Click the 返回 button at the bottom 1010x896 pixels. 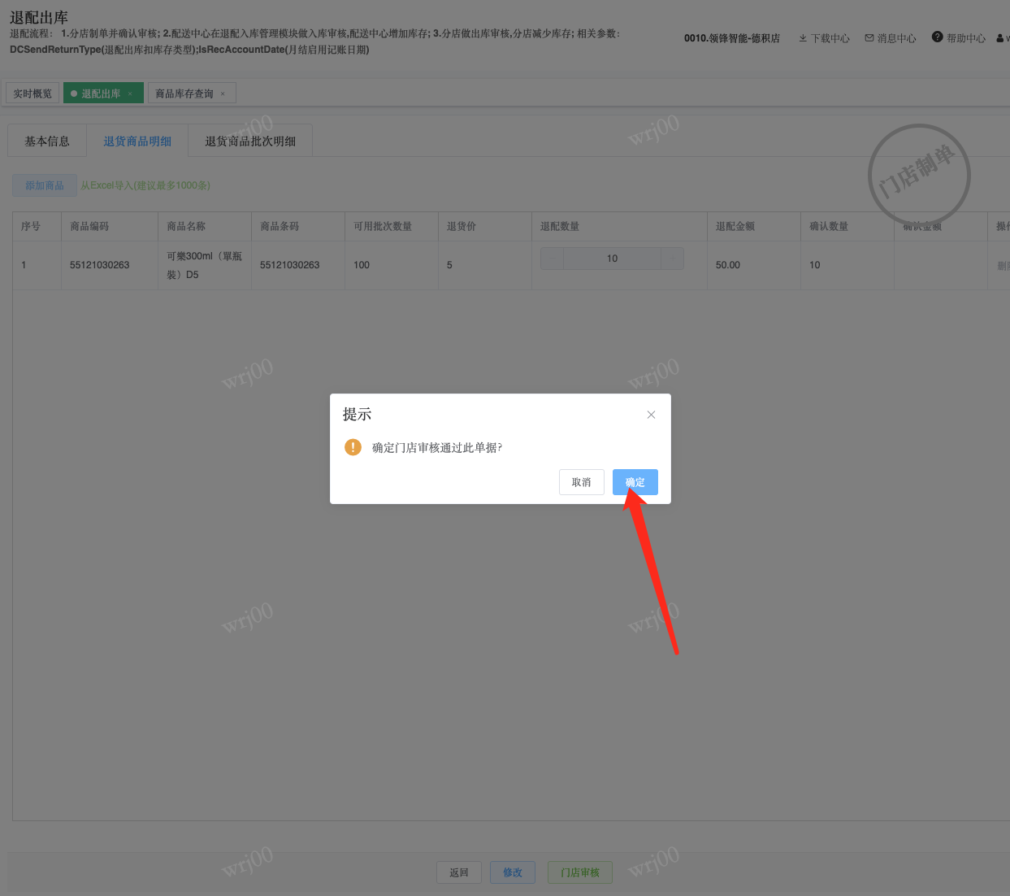tap(459, 872)
